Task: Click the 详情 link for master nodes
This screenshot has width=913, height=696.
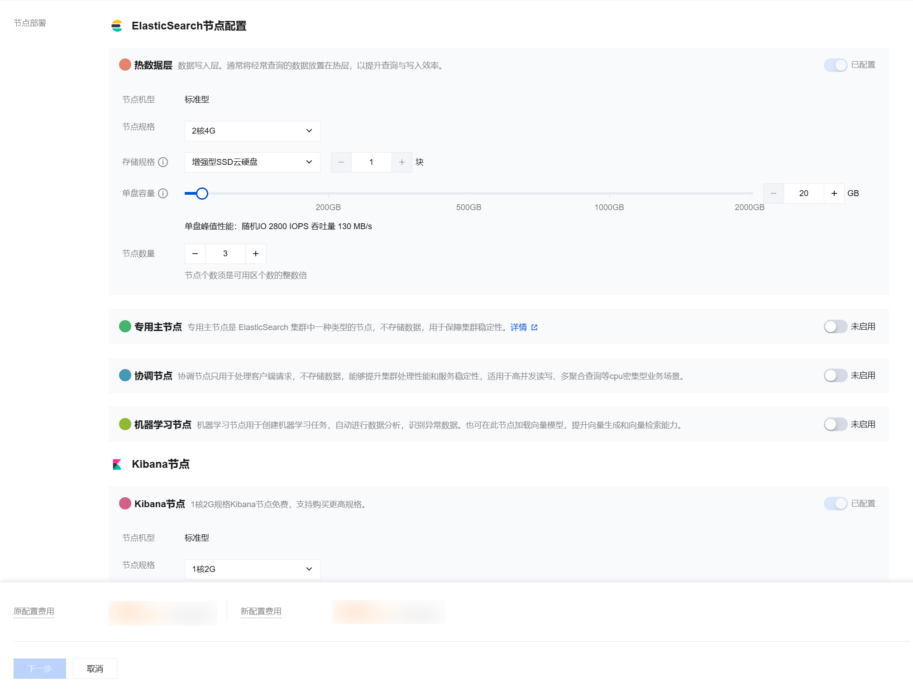Action: pos(519,327)
